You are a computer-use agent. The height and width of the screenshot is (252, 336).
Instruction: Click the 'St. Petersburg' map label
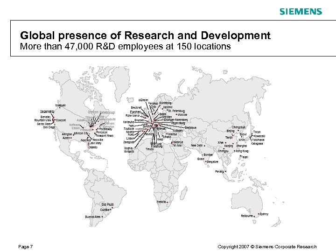click(176, 111)
